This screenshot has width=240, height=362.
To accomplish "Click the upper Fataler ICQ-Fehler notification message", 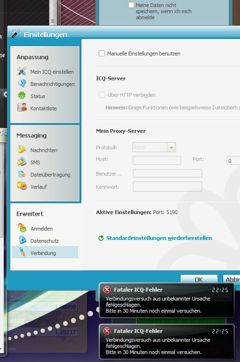I will pos(167,300).
